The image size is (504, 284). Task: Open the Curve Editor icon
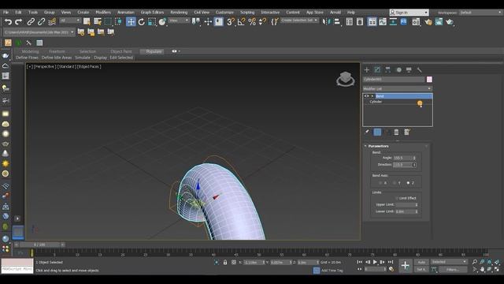tap(383, 22)
